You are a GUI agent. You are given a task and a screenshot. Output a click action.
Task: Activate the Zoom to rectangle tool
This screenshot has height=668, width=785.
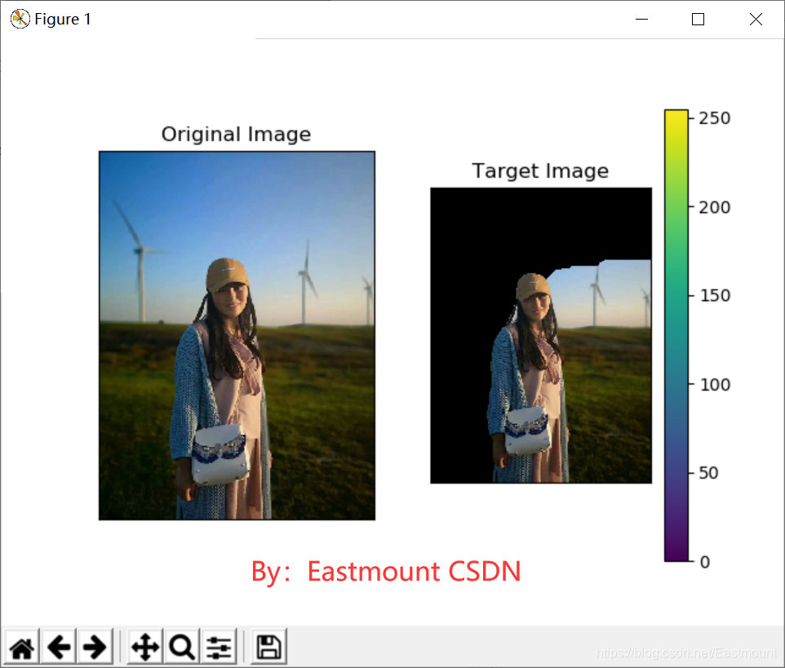coord(182,647)
